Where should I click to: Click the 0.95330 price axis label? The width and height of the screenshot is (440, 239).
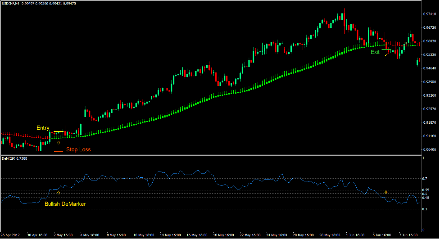click(429, 55)
